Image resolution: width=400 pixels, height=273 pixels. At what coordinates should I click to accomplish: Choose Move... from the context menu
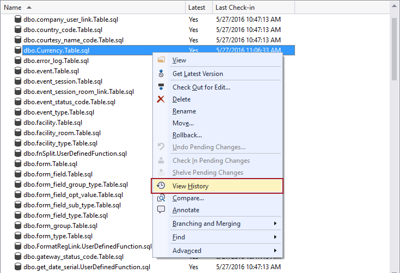click(x=183, y=123)
